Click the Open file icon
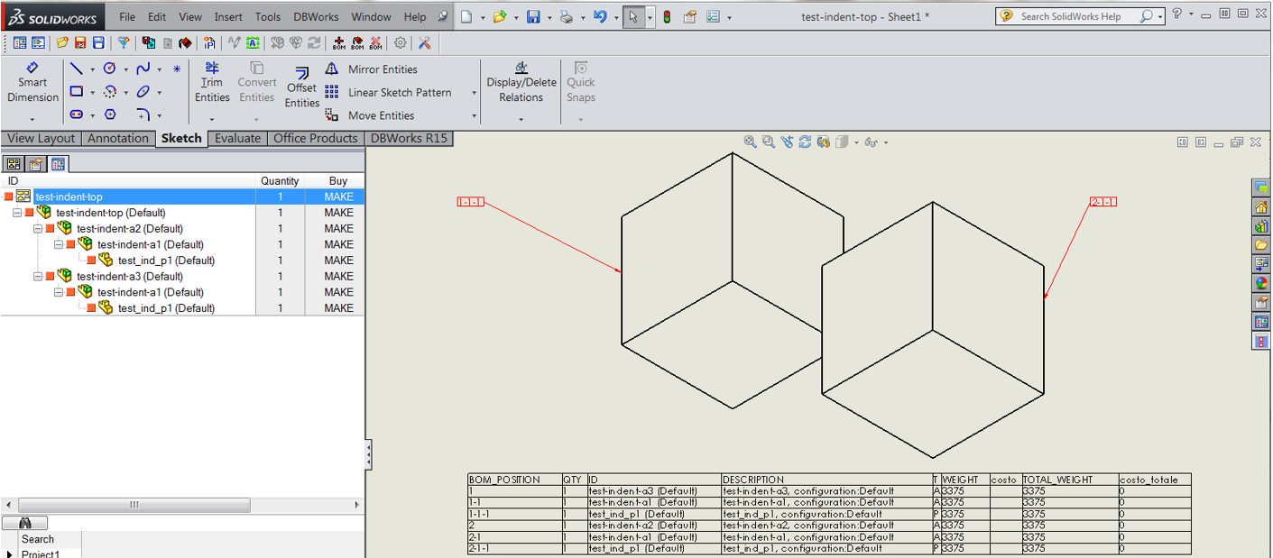 tap(499, 16)
